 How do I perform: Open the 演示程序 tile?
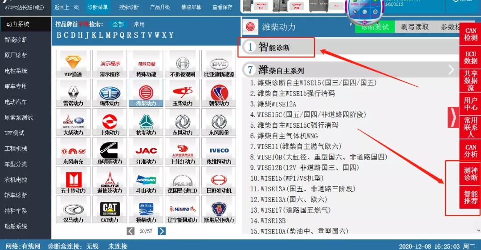click(x=110, y=64)
